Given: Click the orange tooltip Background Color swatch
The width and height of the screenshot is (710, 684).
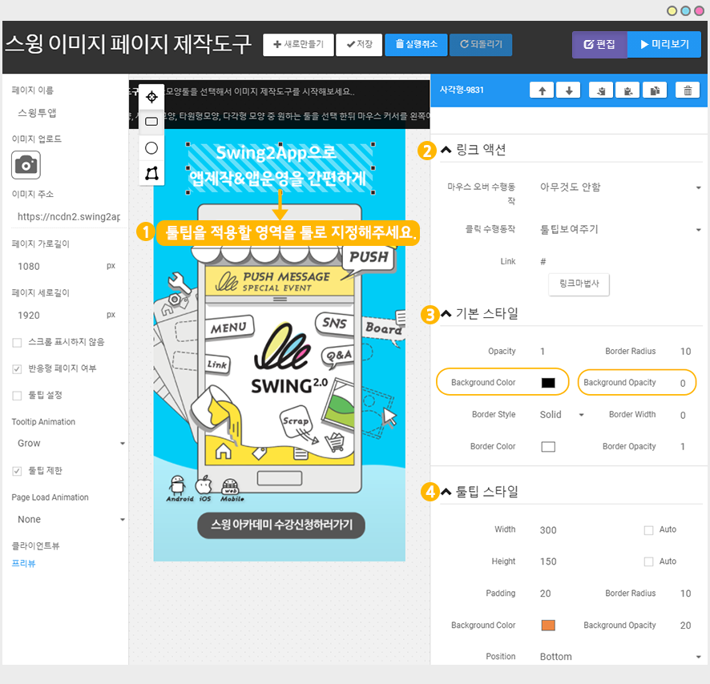Looking at the screenshot, I should (548, 626).
